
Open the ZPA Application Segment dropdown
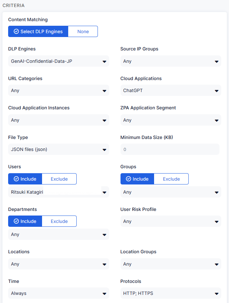[x=171, y=120]
